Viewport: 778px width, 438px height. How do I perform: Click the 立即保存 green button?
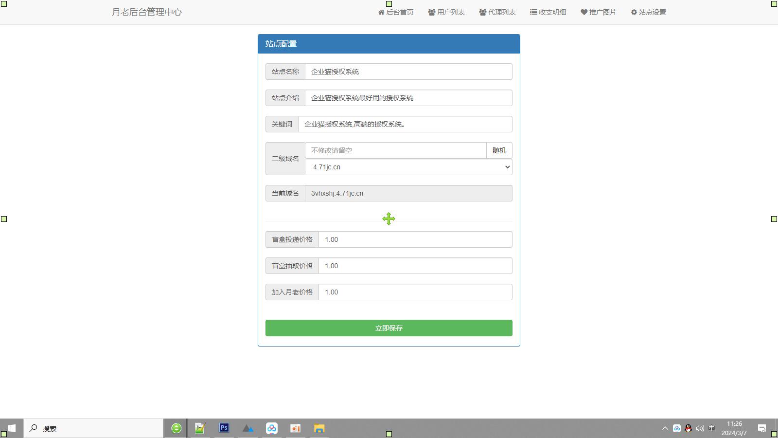(389, 328)
